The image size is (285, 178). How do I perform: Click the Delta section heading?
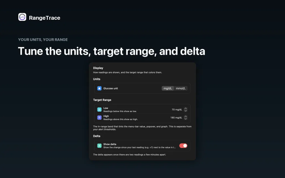[x=97, y=136]
